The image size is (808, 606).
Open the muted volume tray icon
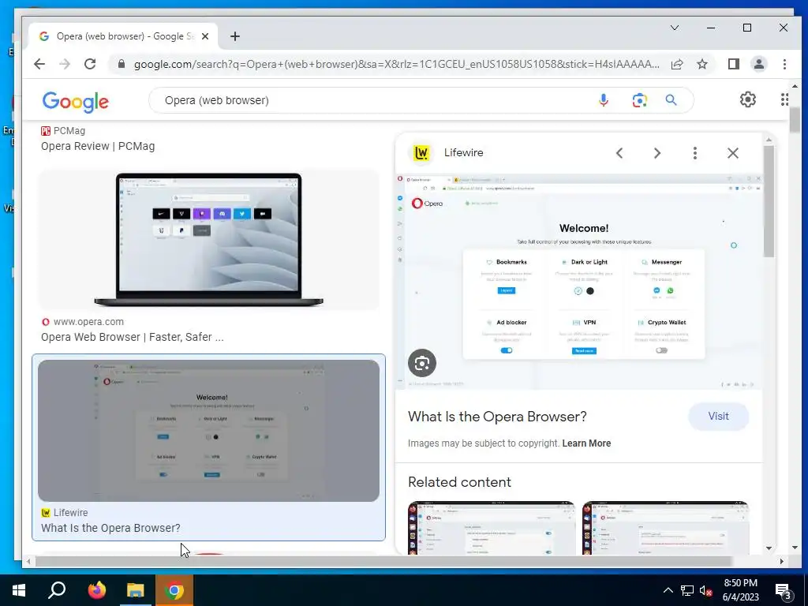(x=705, y=590)
